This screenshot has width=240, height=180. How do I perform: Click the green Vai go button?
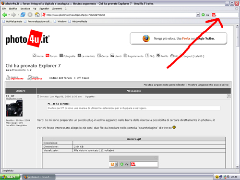[205, 15]
